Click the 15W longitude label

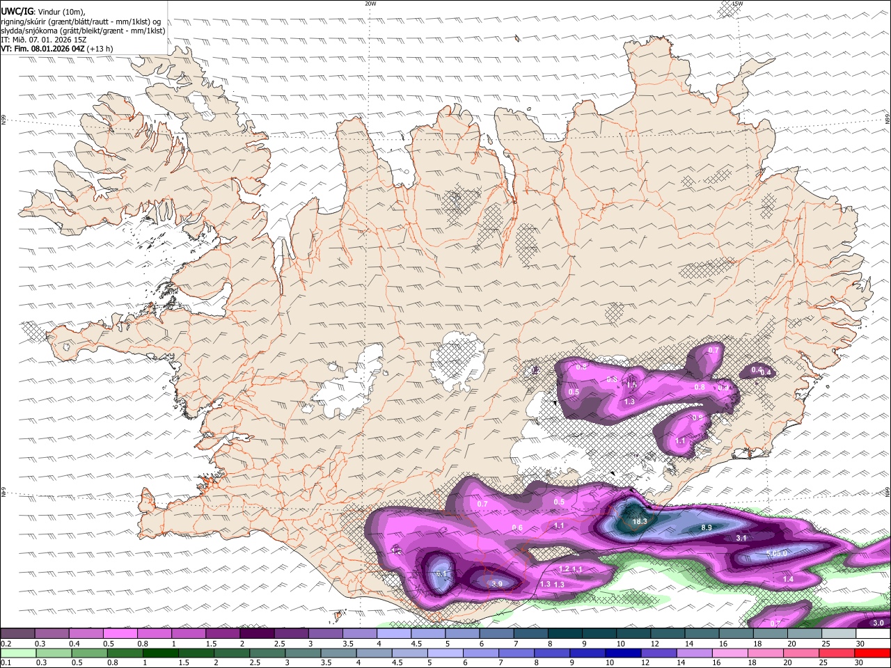coord(737,3)
